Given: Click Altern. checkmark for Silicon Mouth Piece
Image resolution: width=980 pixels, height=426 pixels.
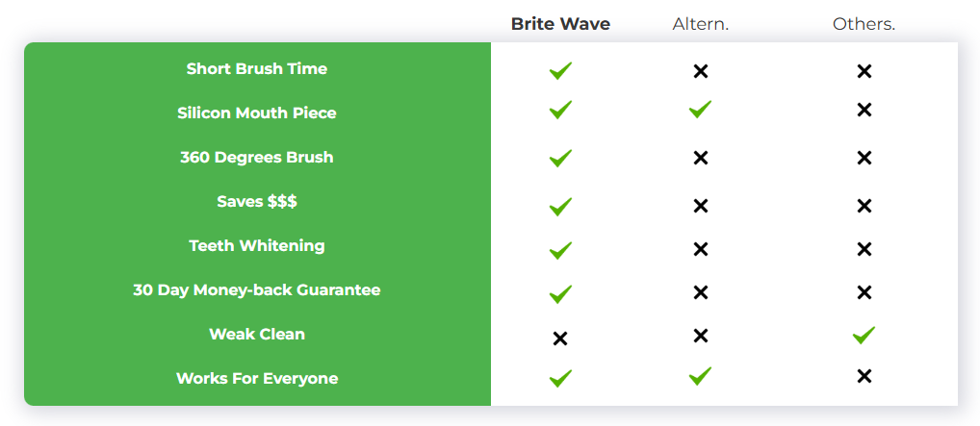Looking at the screenshot, I should click(701, 110).
